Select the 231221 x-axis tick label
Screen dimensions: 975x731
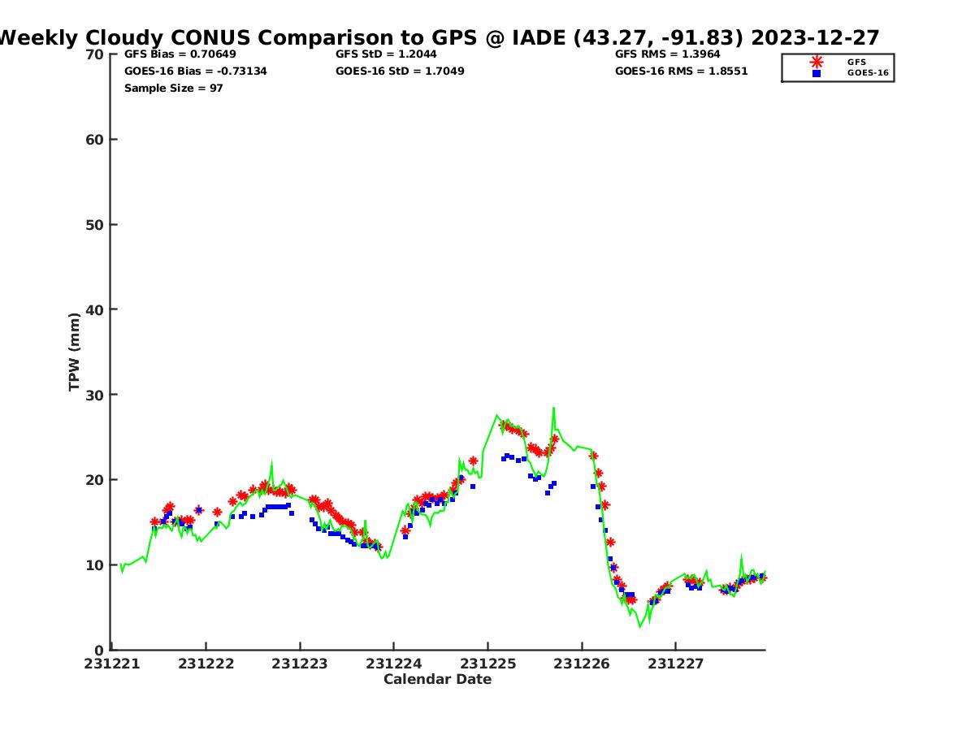click(x=111, y=664)
